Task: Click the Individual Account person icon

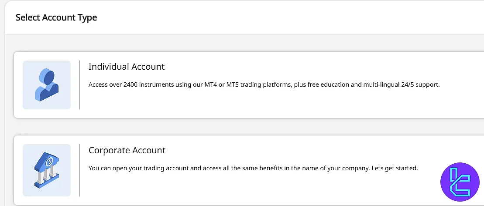Action: (x=47, y=85)
